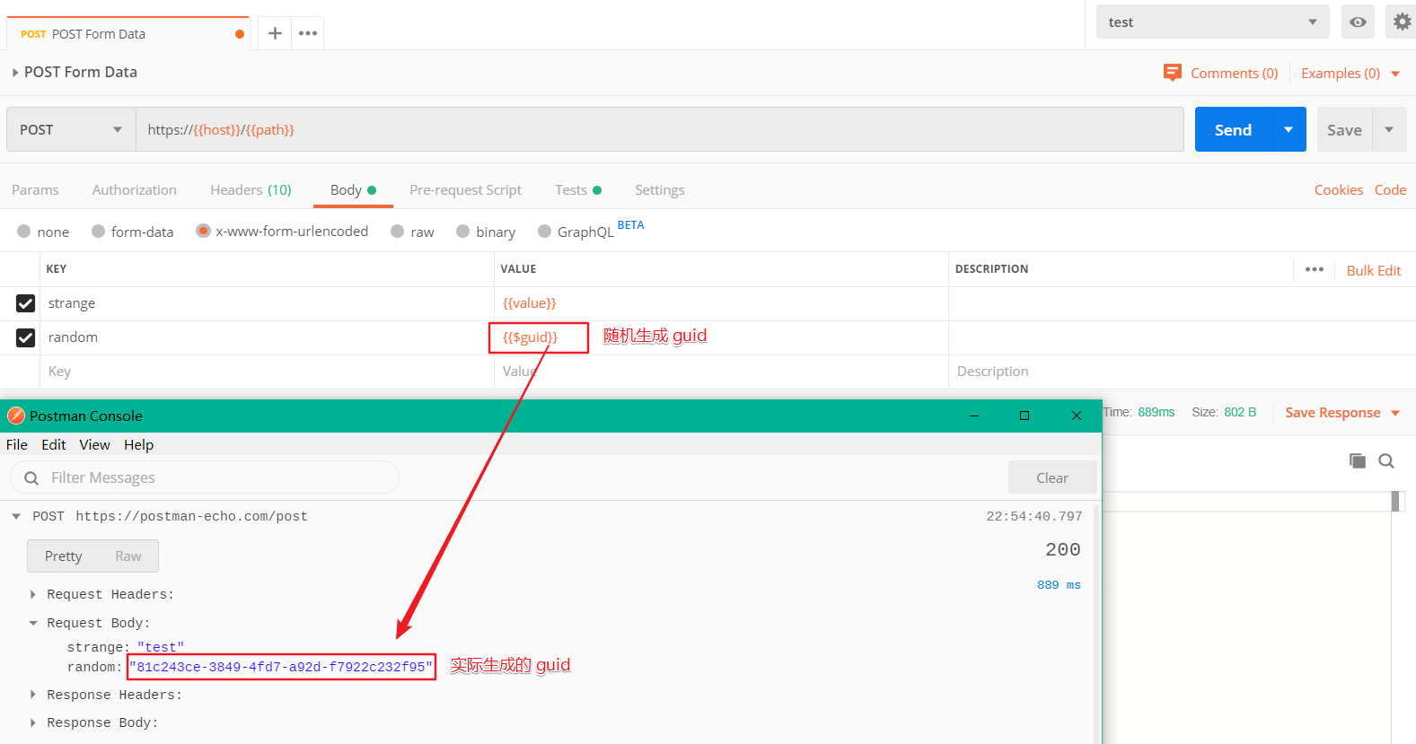
Task: Expand Response Body in console
Action: pos(33,722)
